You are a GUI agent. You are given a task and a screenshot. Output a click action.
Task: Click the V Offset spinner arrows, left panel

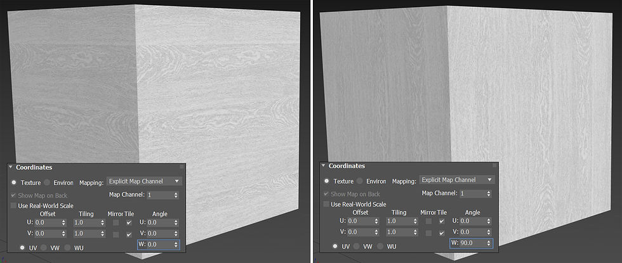[x=63, y=234]
